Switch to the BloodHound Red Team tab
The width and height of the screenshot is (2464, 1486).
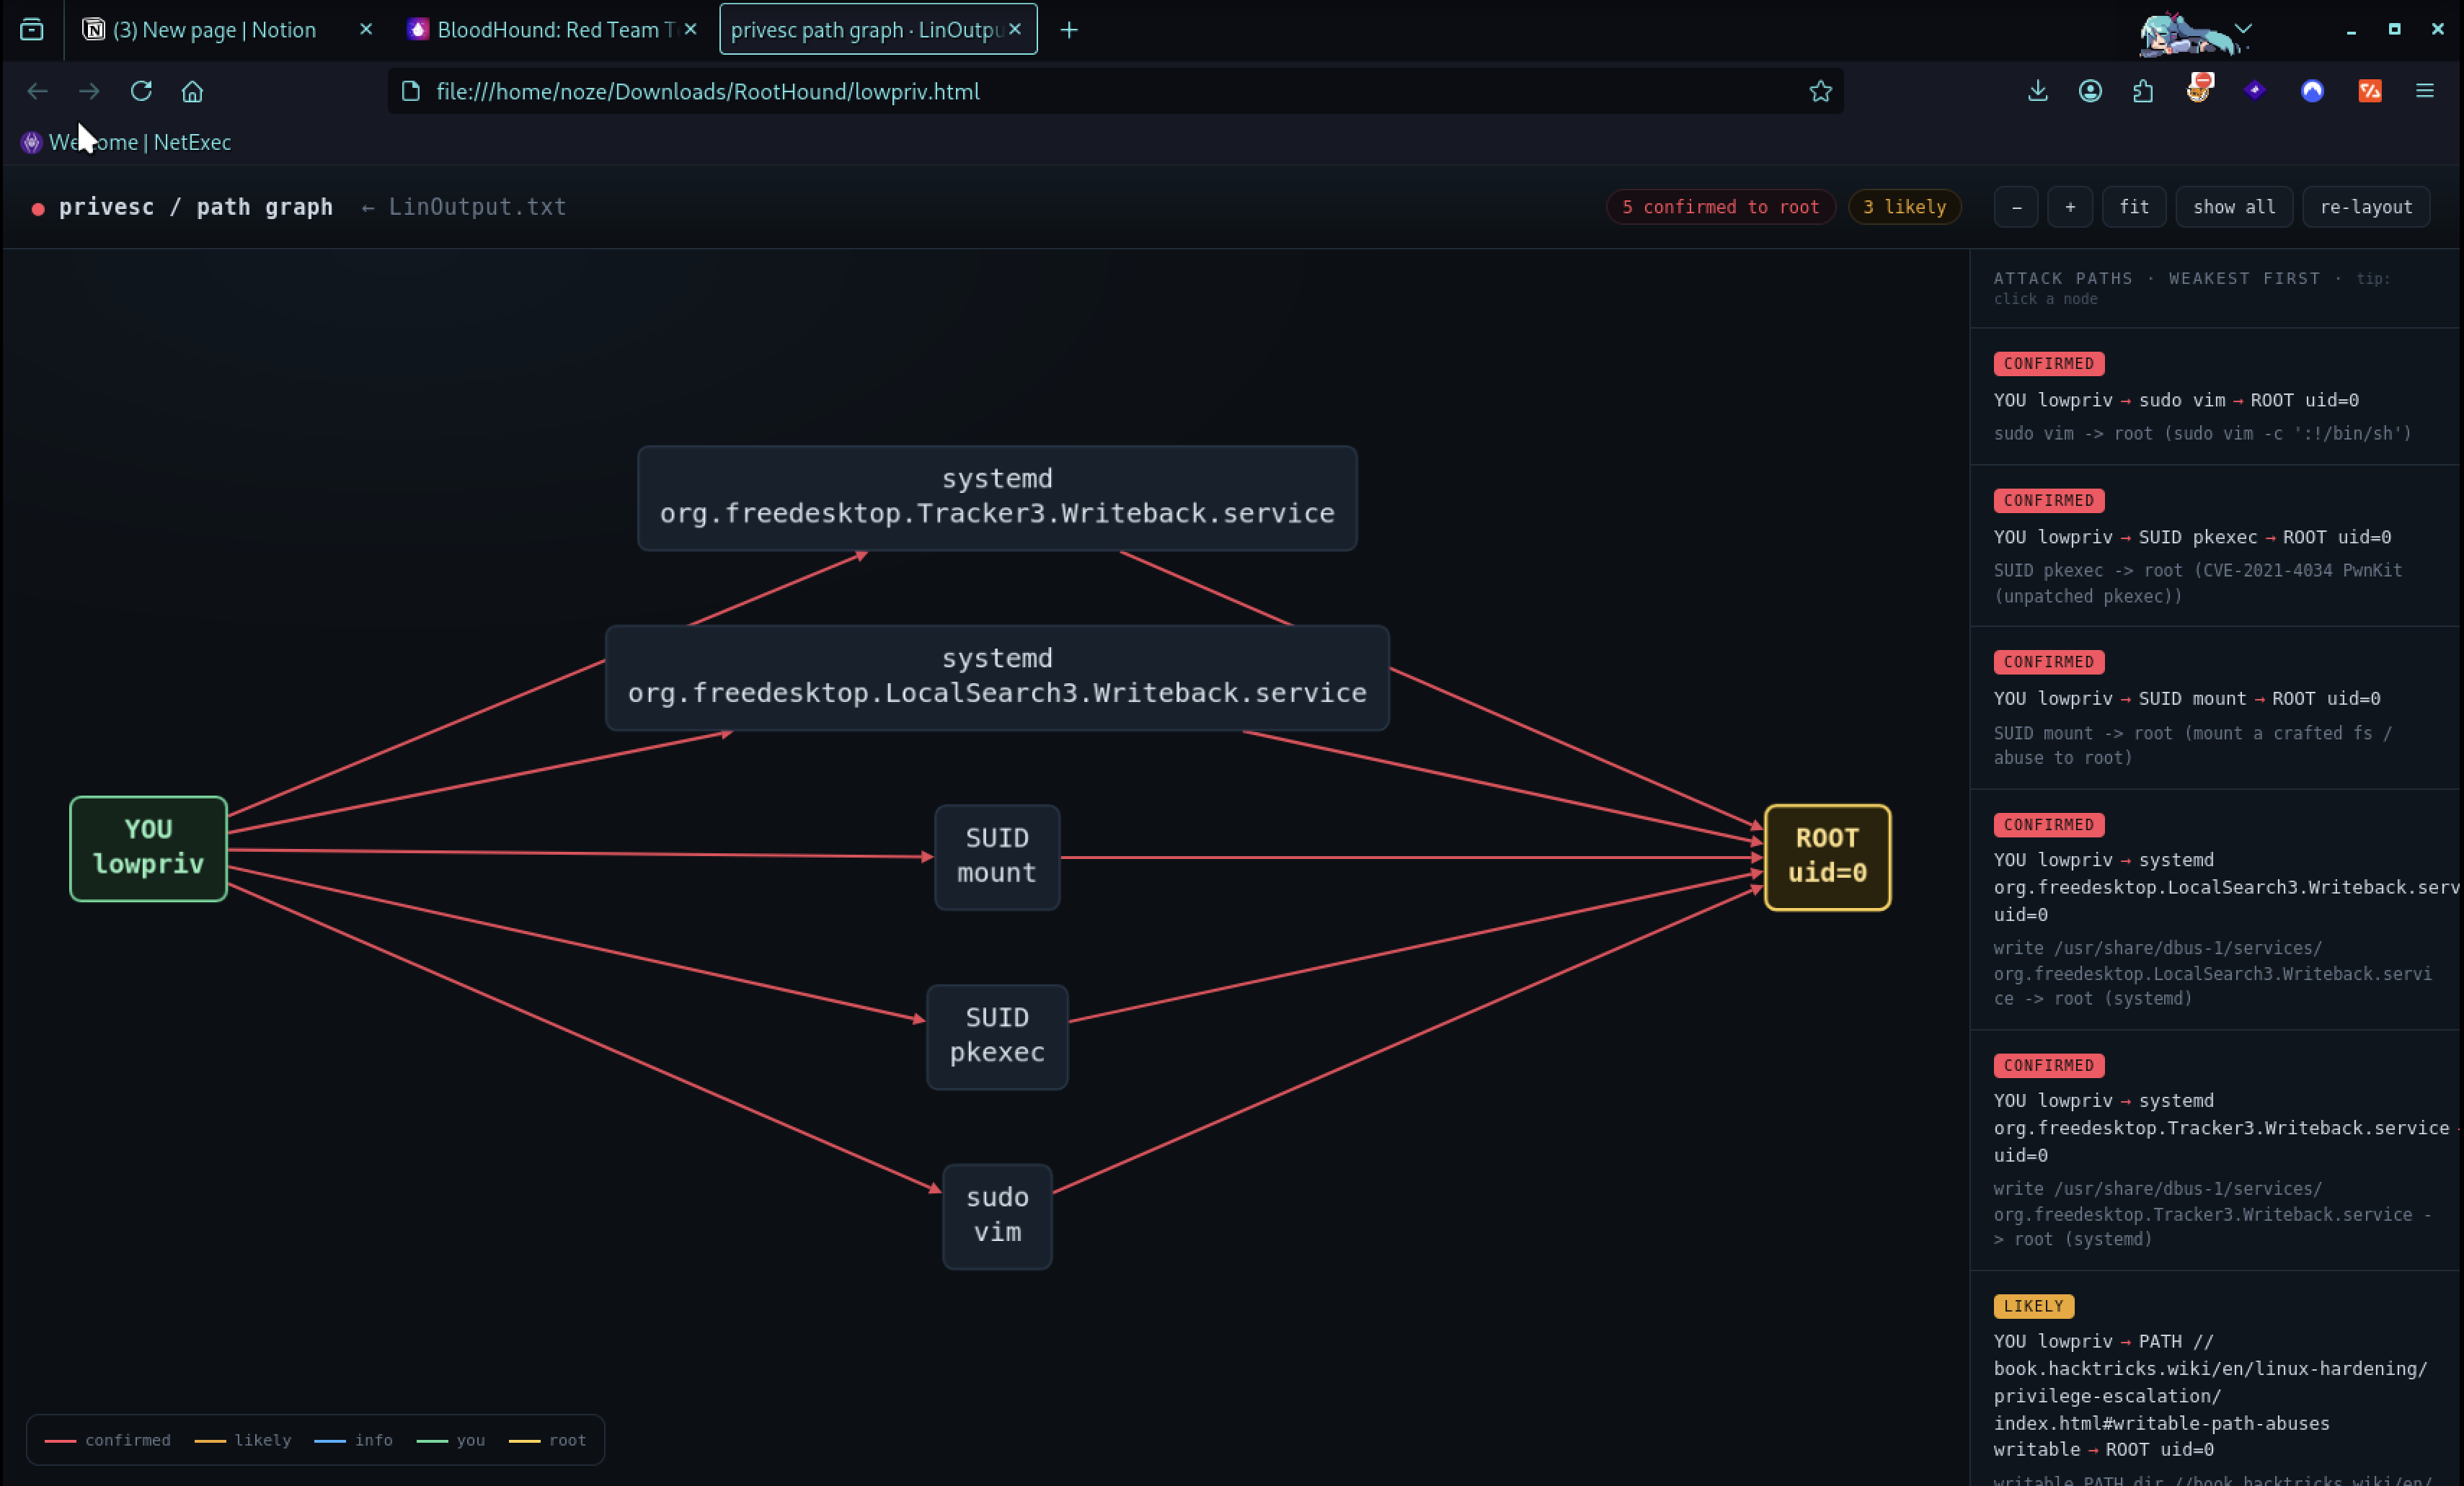click(554, 29)
